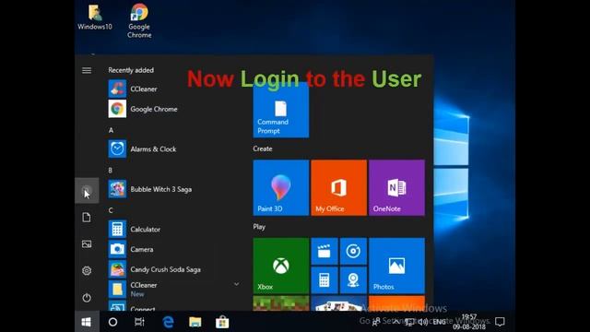Open the Groove Music small tile

click(x=353, y=251)
